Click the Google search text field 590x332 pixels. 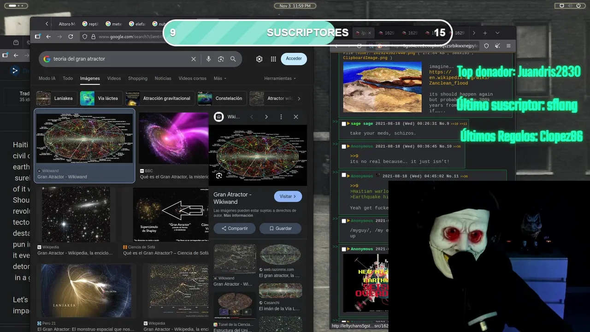tap(120, 59)
